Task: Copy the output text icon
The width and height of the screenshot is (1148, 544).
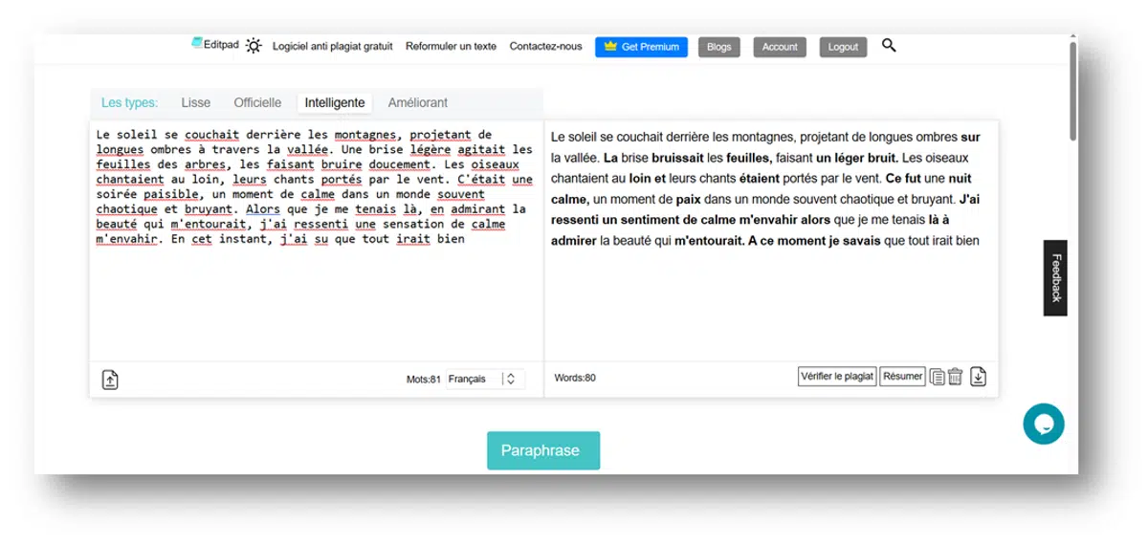Action: [x=938, y=377]
